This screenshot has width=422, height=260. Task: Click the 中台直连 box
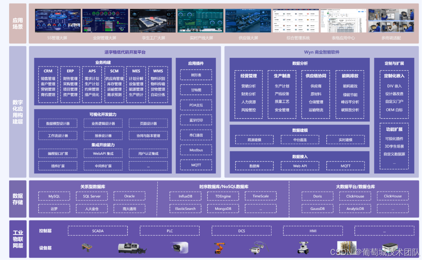pyautogui.click(x=300, y=140)
